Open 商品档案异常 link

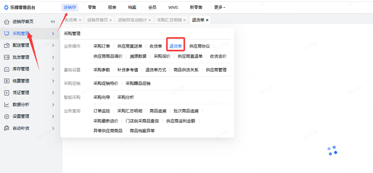tap(142, 131)
